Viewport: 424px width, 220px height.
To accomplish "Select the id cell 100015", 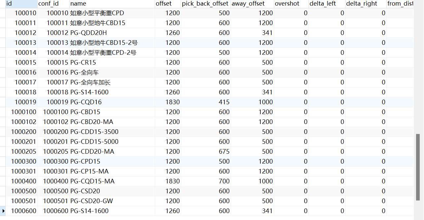I will pyautogui.click(x=21, y=62).
